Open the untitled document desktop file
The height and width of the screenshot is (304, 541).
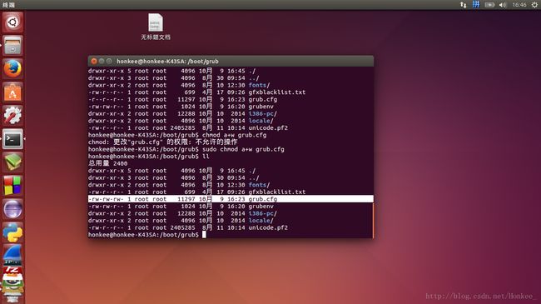156,27
